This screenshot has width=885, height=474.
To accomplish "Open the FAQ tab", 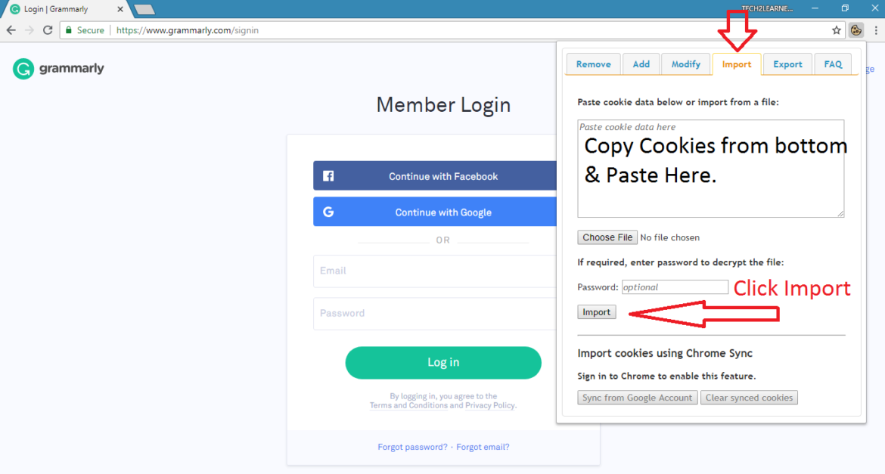I will [x=833, y=64].
